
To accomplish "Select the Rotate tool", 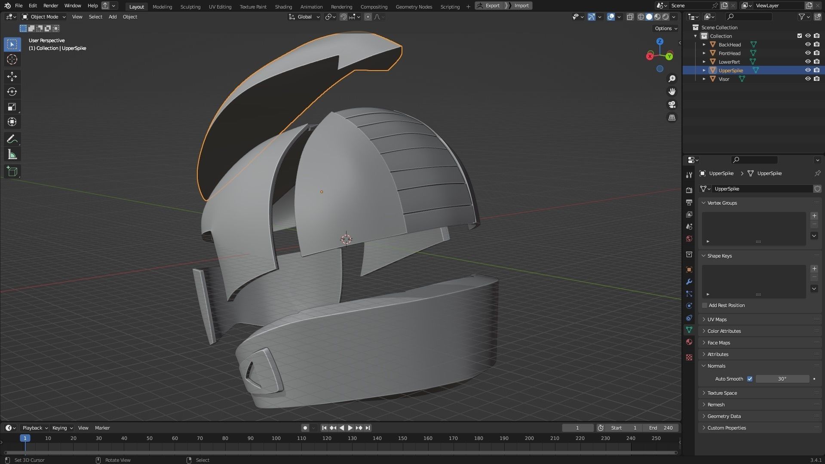I will tap(12, 92).
